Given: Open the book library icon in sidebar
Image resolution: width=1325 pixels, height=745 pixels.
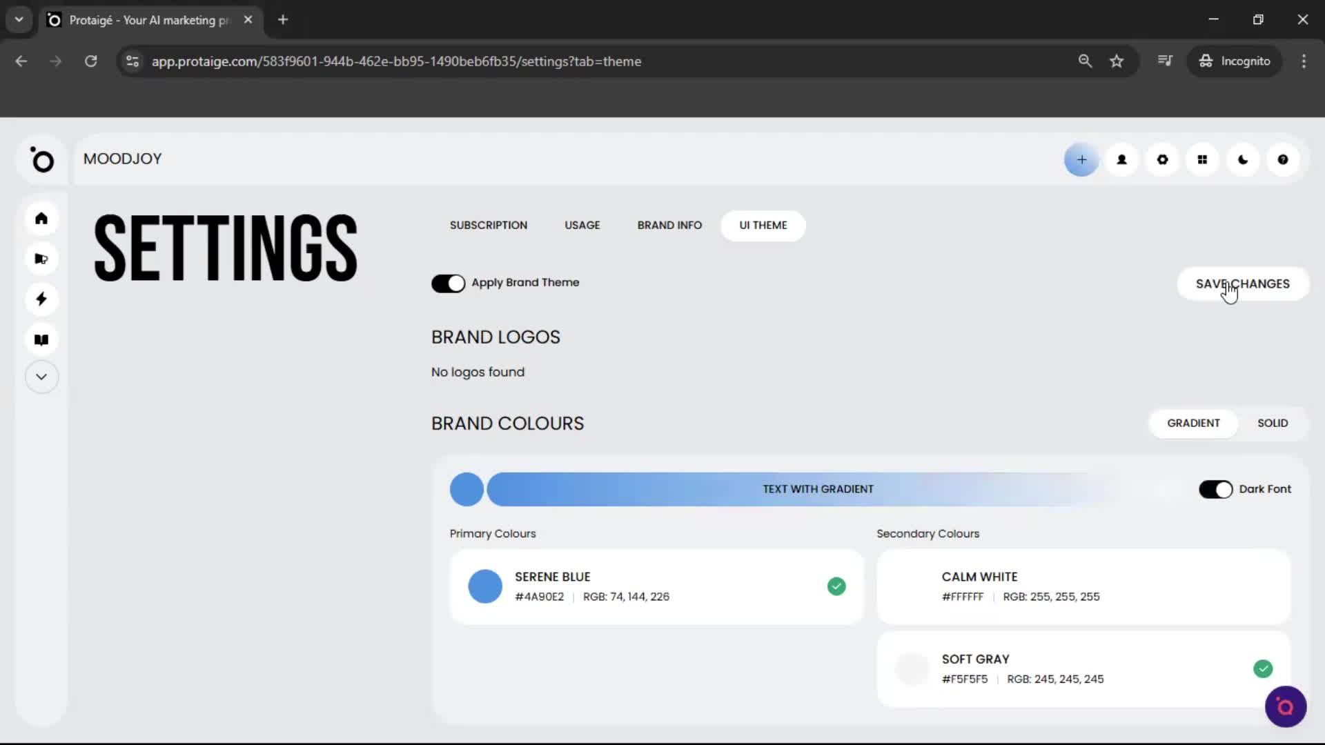Looking at the screenshot, I should [x=41, y=339].
